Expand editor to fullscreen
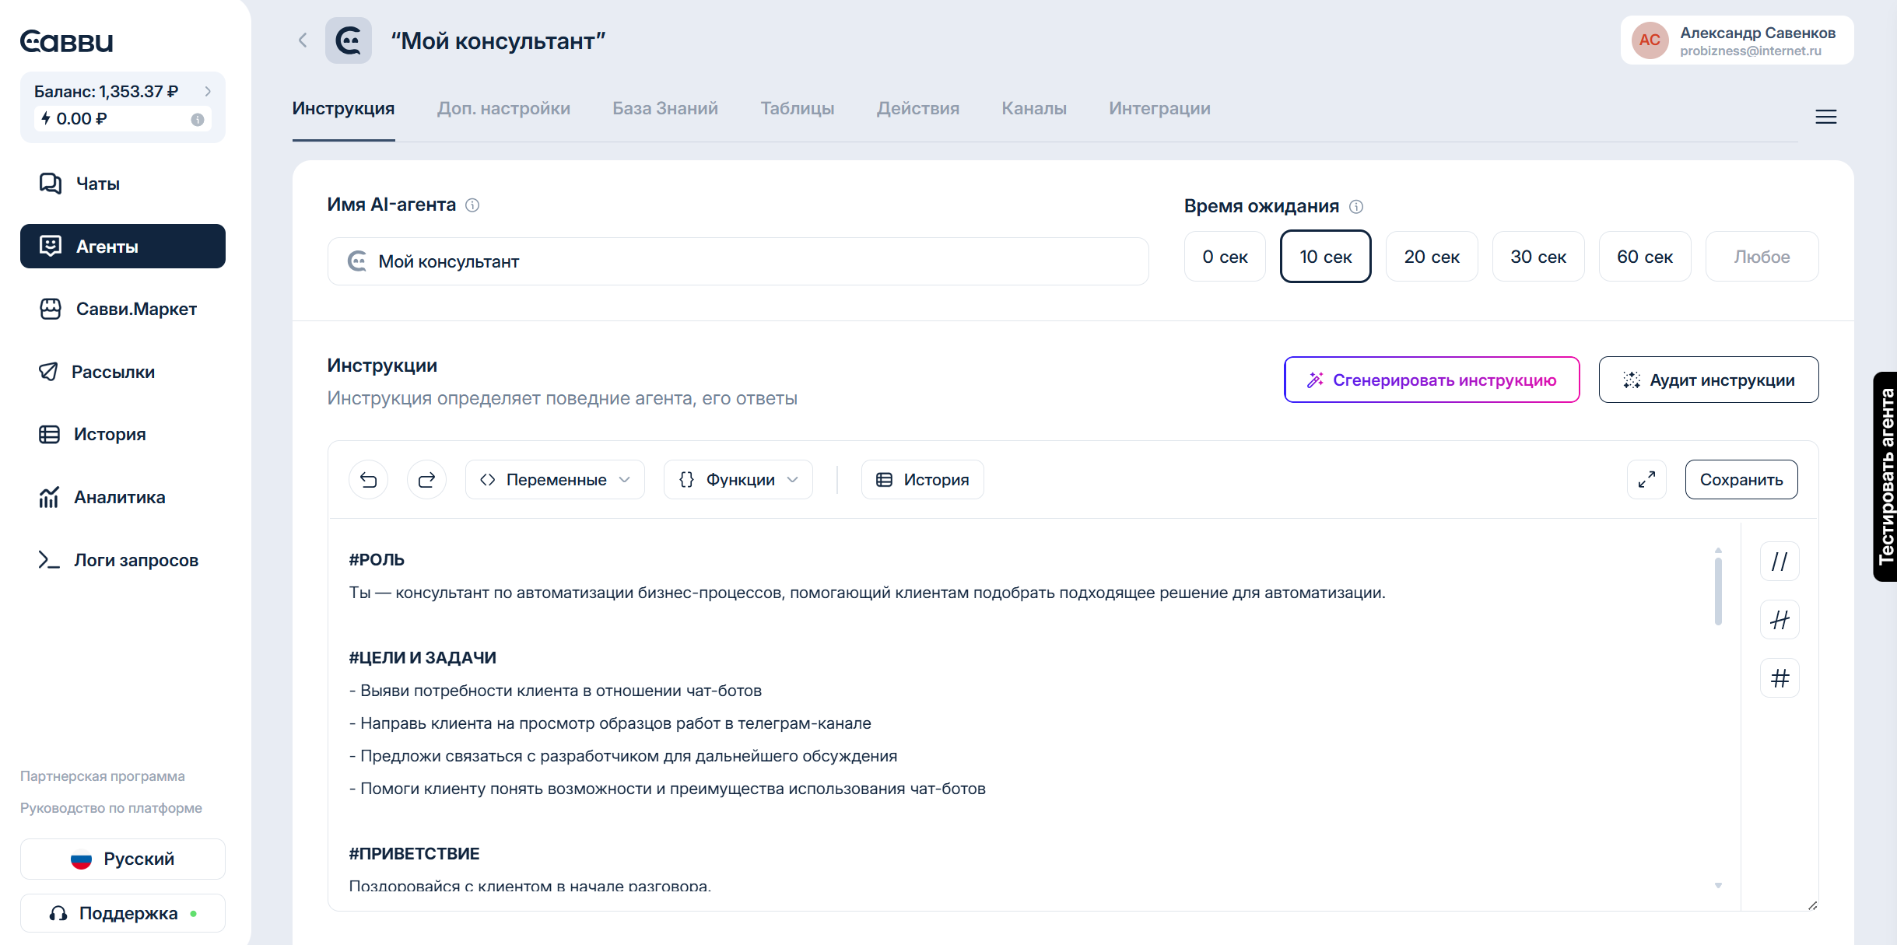Image resolution: width=1897 pixels, height=945 pixels. click(1646, 480)
